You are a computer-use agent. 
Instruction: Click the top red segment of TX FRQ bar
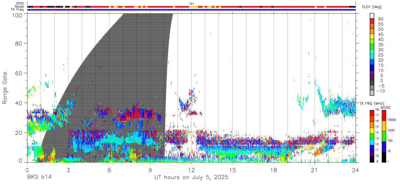coord(372,113)
